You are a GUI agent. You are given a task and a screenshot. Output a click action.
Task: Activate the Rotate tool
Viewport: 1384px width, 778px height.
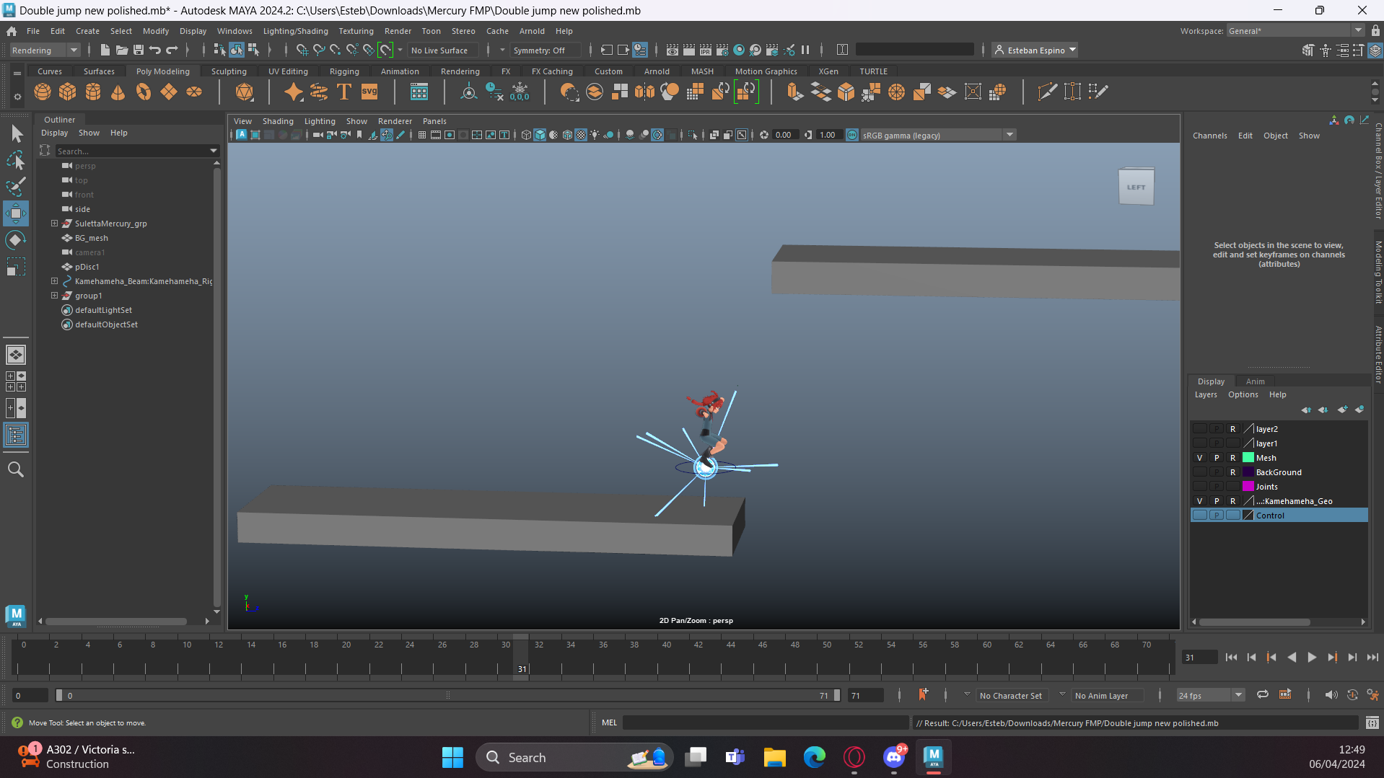(16, 240)
